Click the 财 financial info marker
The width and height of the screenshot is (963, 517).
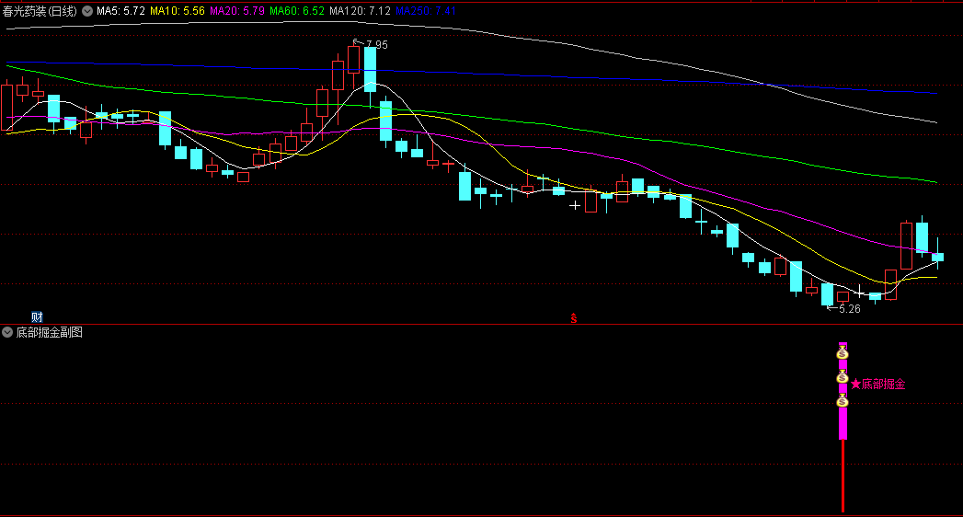pos(37,316)
